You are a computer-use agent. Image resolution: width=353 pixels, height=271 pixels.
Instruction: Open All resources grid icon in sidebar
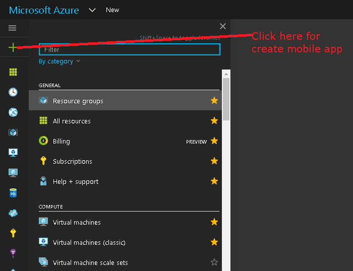pyautogui.click(x=13, y=72)
